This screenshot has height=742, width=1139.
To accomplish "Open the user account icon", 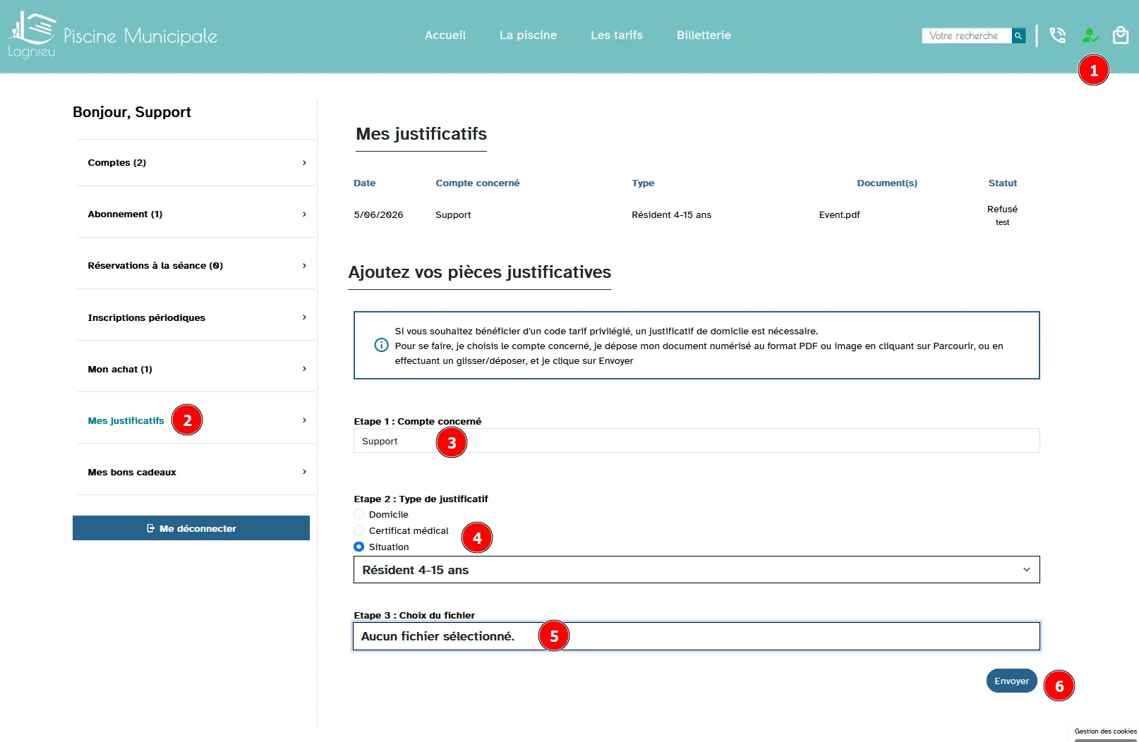I will coord(1090,35).
